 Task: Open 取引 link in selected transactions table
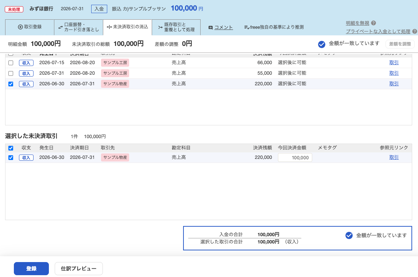(x=394, y=157)
